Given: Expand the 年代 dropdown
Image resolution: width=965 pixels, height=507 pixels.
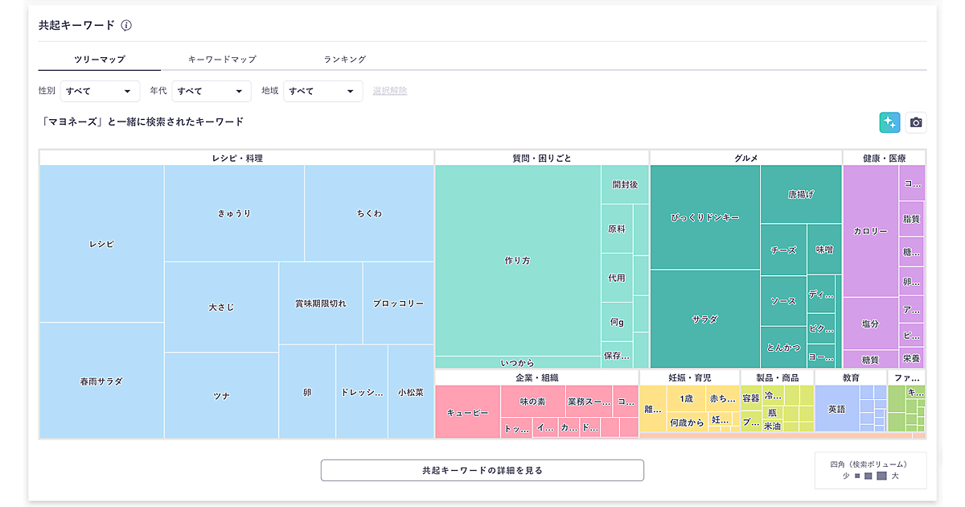Looking at the screenshot, I should (x=211, y=91).
